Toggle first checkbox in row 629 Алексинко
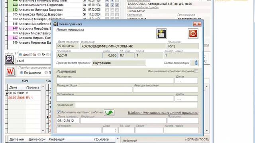Viewport: 255px width, 143px height. pyautogui.click(x=107, y=5)
